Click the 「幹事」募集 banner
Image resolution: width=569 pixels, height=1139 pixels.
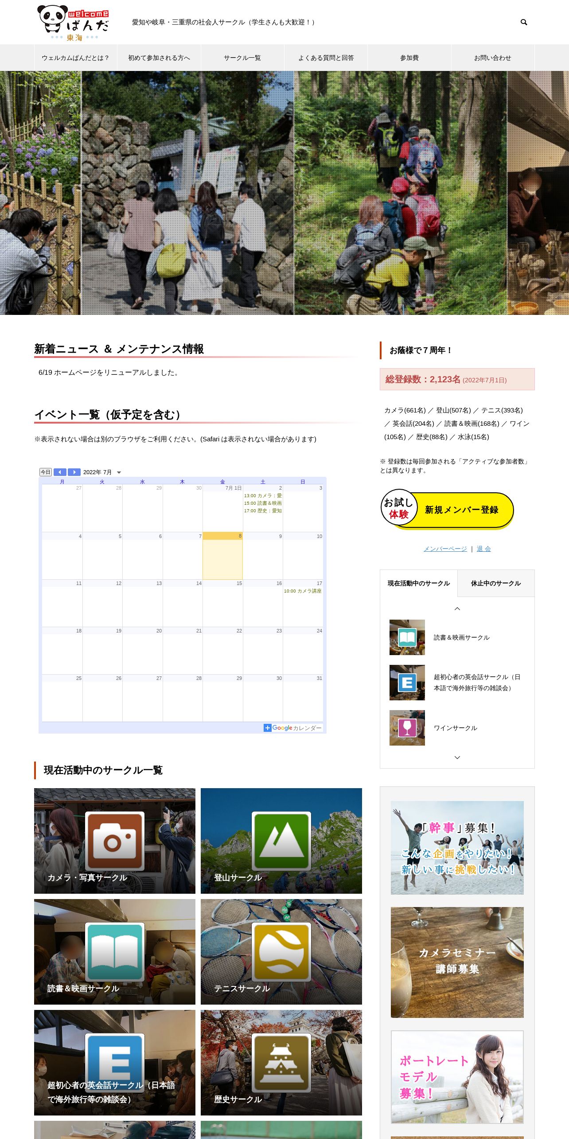coord(457,848)
